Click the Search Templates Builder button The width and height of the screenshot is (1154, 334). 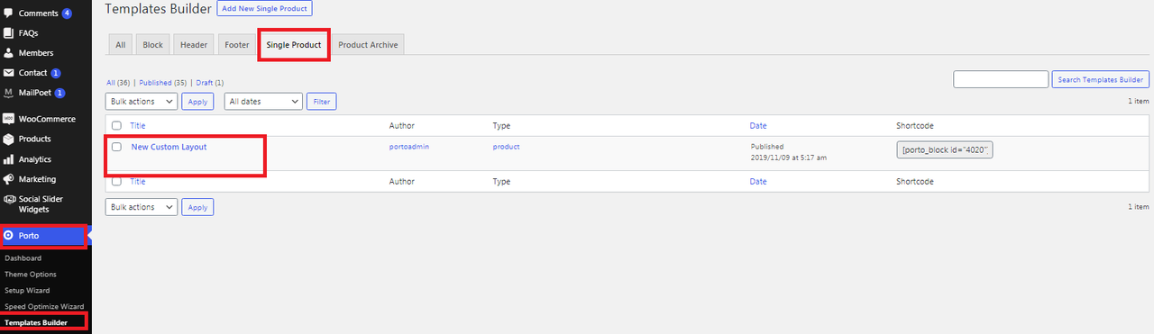click(x=1100, y=79)
